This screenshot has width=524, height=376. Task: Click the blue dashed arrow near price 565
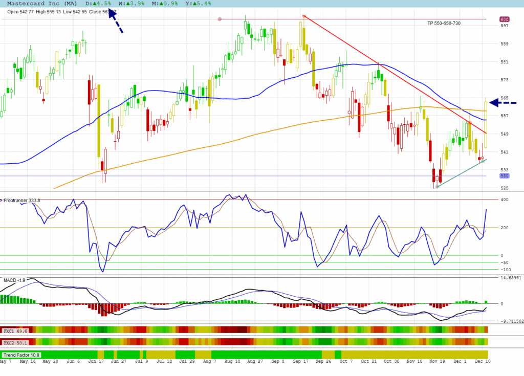click(x=503, y=103)
